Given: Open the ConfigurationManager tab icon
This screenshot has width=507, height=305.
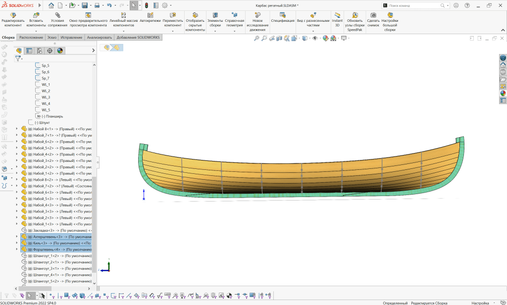Looking at the screenshot, I should click(x=39, y=51).
